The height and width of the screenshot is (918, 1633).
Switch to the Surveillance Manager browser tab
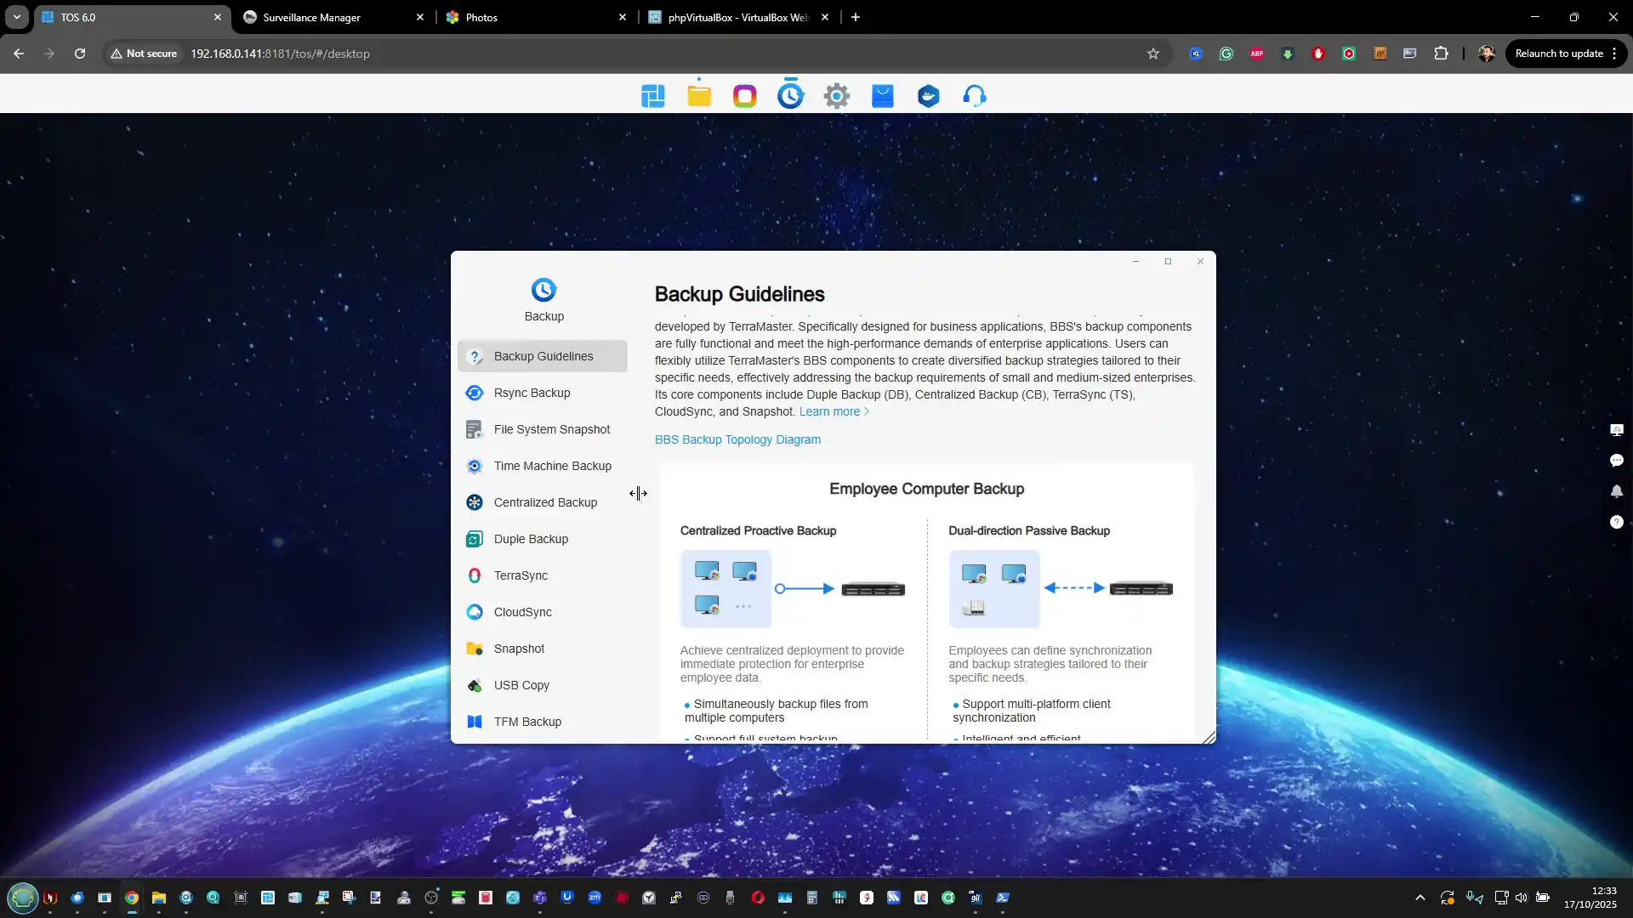click(311, 17)
